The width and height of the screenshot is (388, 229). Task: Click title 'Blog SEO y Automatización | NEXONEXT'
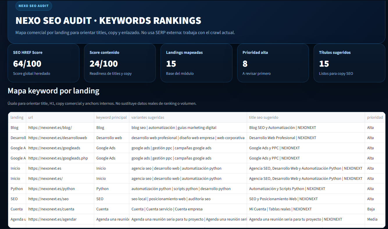(306, 127)
